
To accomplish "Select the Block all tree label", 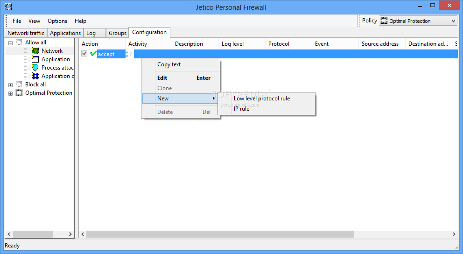I will click(35, 85).
